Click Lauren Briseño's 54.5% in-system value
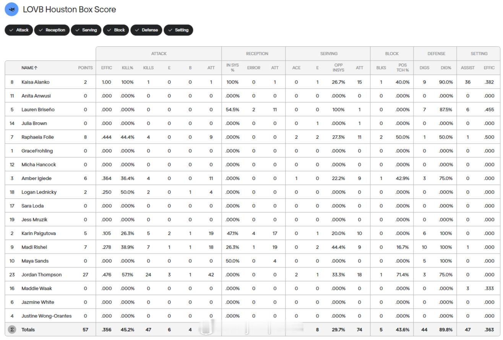Screen dimensions: 503x340 [232, 110]
